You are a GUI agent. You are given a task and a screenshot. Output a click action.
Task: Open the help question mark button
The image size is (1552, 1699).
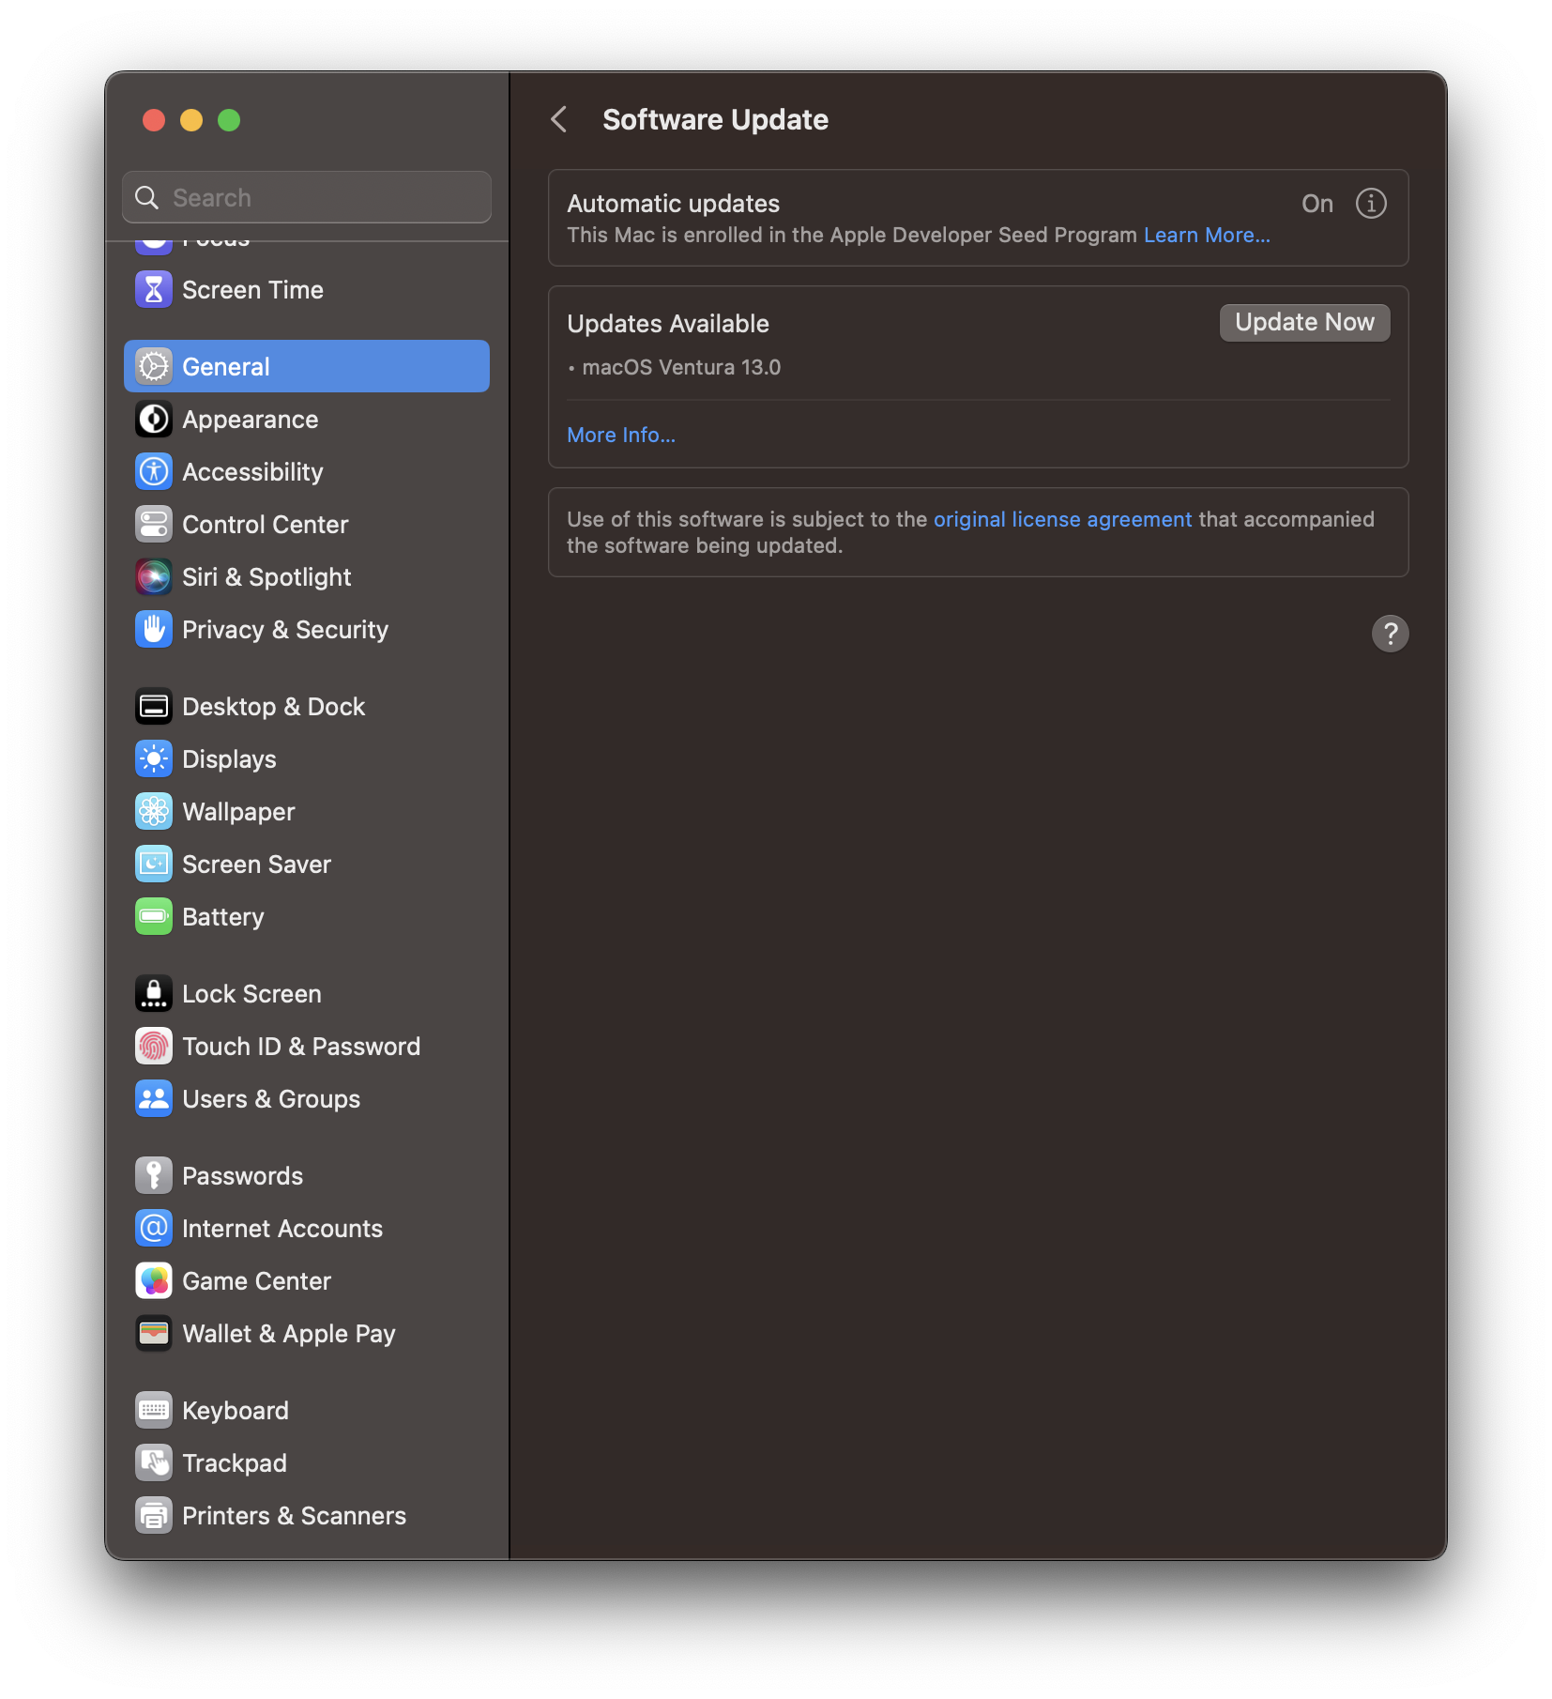tap(1391, 634)
